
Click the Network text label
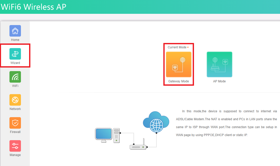point(15,109)
